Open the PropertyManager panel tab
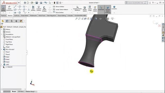This screenshot has height=93, width=165. pos(7,21)
